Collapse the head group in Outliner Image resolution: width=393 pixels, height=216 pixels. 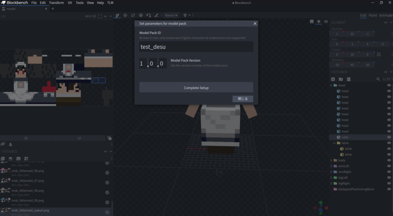click(x=331, y=85)
